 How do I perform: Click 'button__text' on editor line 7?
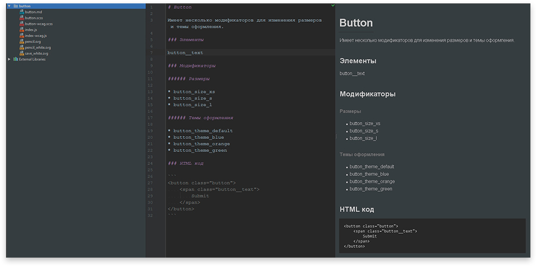(185, 52)
